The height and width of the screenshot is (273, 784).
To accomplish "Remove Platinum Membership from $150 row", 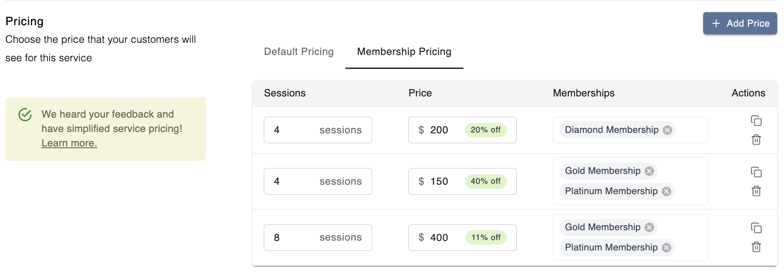I will 667,191.
